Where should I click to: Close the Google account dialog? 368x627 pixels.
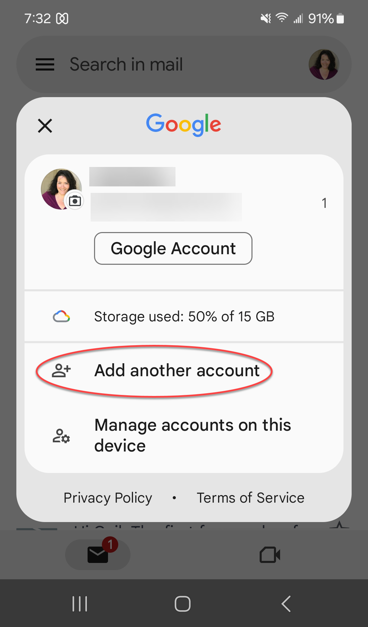[x=45, y=126]
